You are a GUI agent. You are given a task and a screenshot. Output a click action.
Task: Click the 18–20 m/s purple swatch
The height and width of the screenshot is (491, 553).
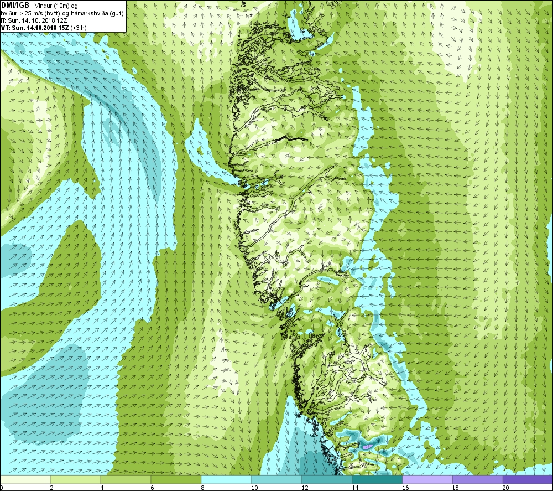478,479
